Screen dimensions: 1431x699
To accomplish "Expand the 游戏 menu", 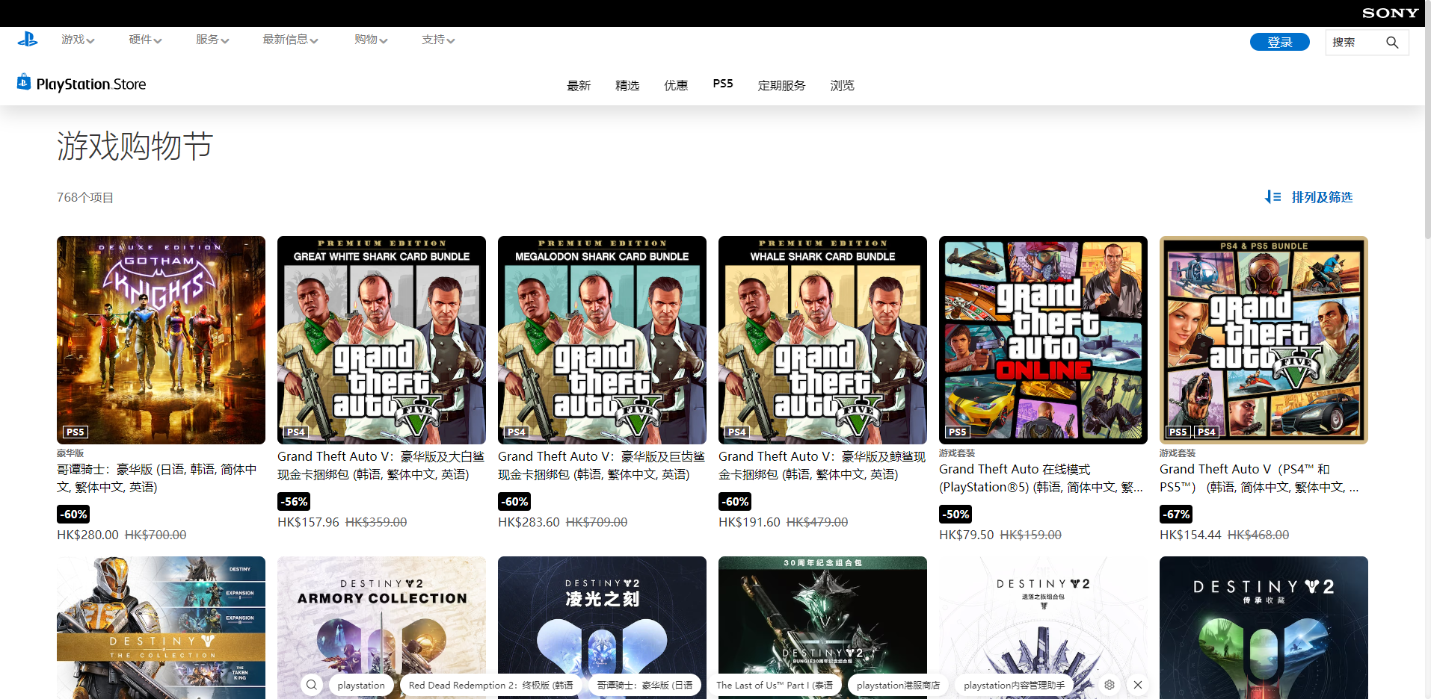I will point(78,40).
